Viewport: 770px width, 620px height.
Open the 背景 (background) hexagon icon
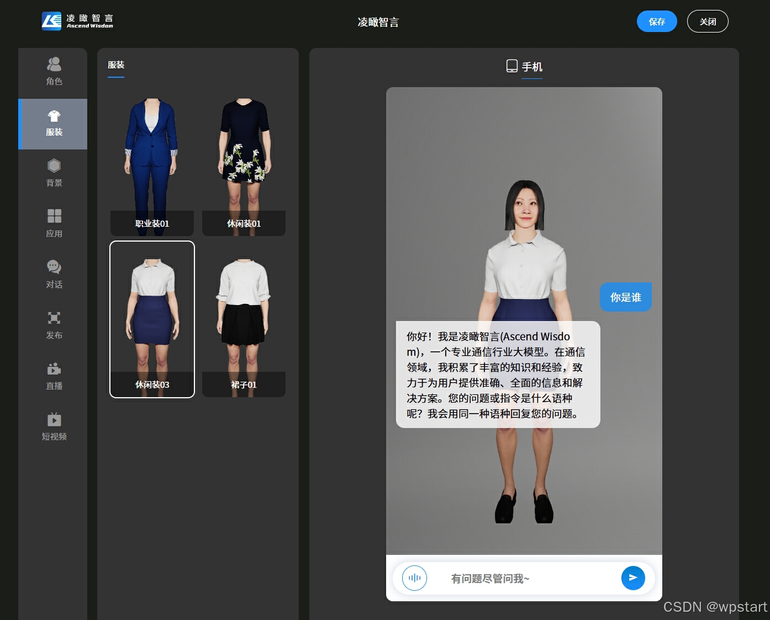point(54,165)
